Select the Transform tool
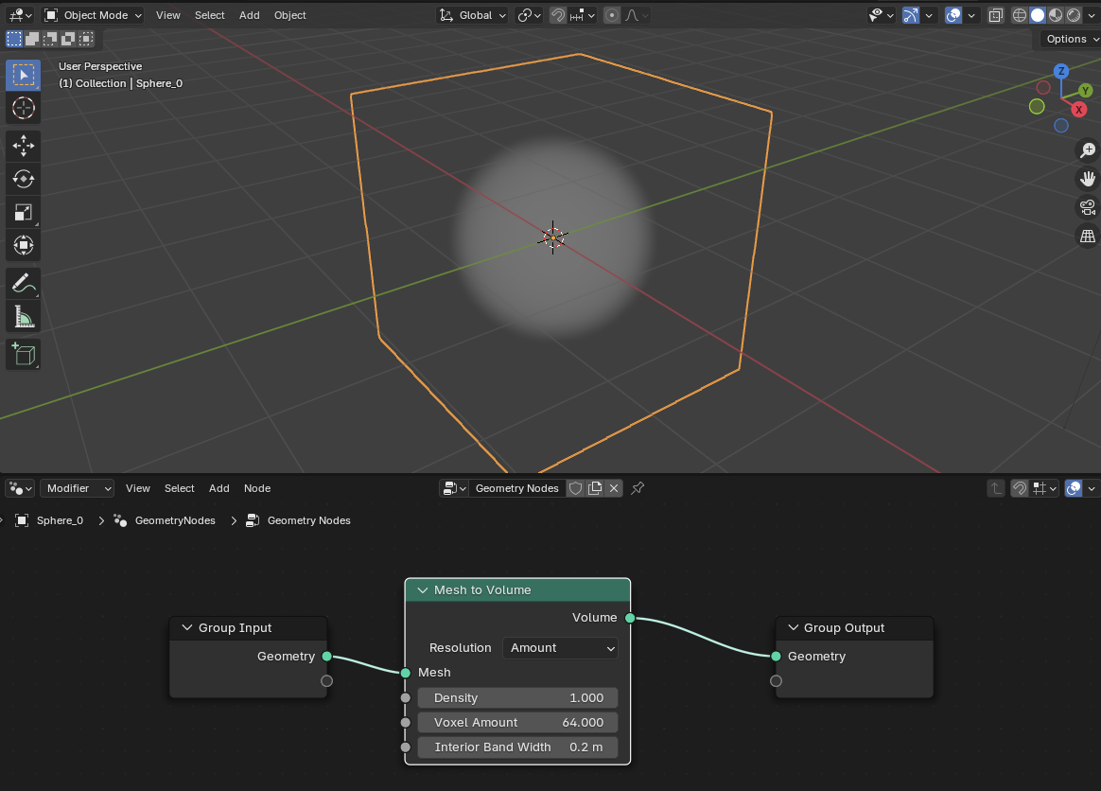This screenshot has width=1101, height=791. point(23,245)
